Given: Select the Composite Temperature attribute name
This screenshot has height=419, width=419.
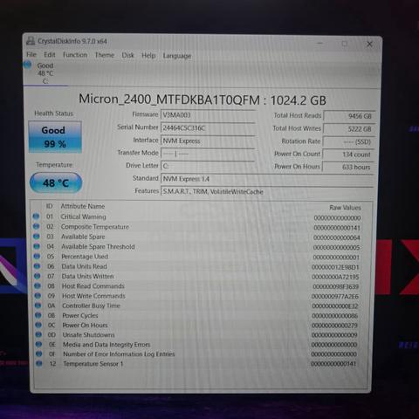Looking at the screenshot, I should tap(95, 227).
